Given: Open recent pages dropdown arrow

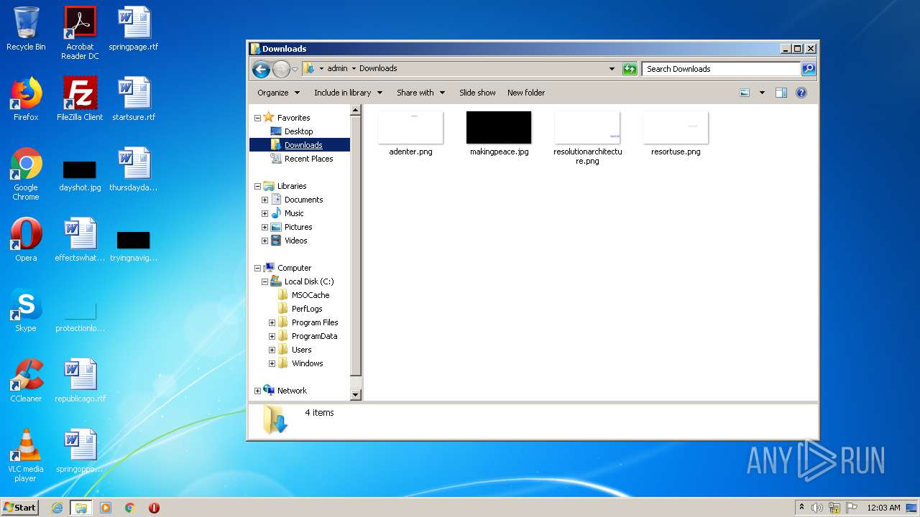Looking at the screenshot, I should pos(295,70).
